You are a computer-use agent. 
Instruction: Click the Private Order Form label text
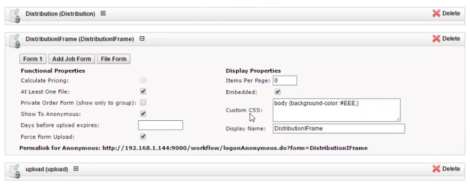[79, 103]
